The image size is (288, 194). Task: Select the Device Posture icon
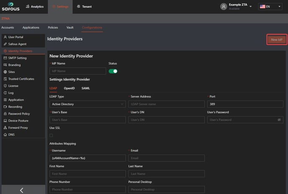5,121
